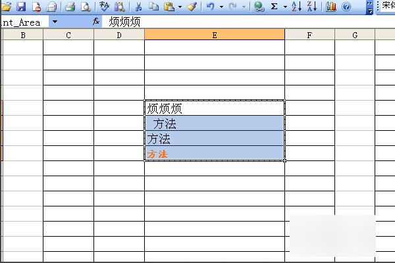Select the Format Painter brush
The height and width of the screenshot is (263, 395).
pos(192,7)
